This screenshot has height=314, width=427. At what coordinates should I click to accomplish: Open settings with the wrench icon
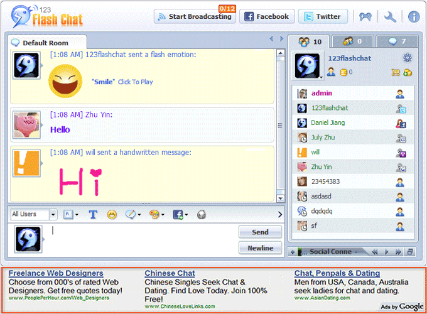click(390, 17)
